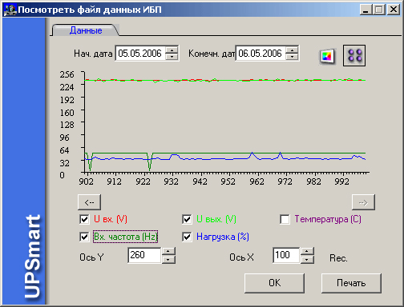Screen dimensions: 404x307
Task: Click the OK button
Action: pos(274,283)
